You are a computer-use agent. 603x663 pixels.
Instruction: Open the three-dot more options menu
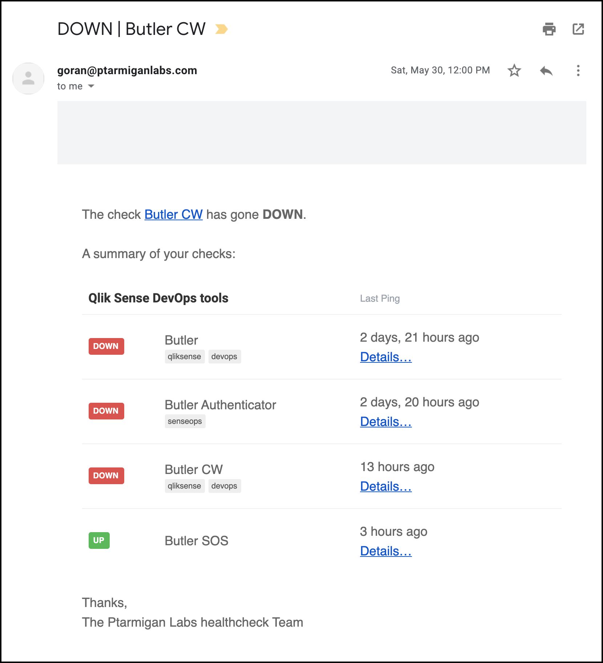578,71
